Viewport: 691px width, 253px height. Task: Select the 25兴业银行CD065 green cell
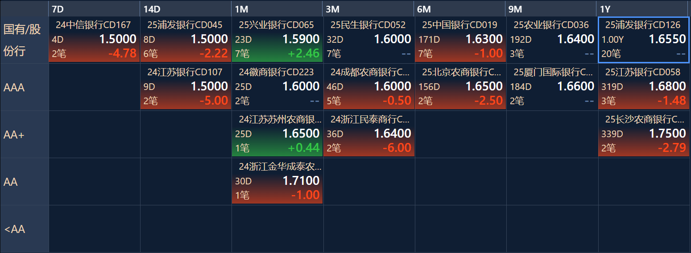277,40
